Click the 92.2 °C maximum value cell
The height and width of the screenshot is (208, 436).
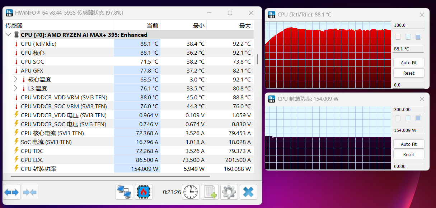[230, 44]
